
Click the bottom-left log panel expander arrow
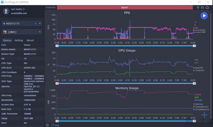(47, 125)
